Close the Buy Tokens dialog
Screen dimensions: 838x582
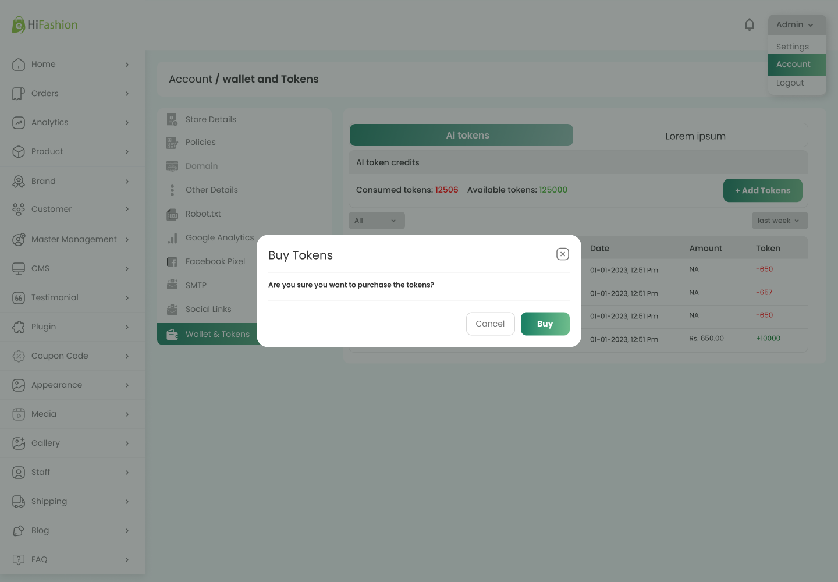563,254
